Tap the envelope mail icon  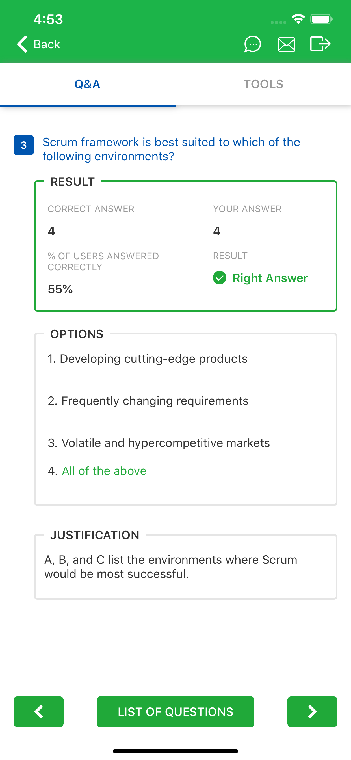[x=286, y=45]
